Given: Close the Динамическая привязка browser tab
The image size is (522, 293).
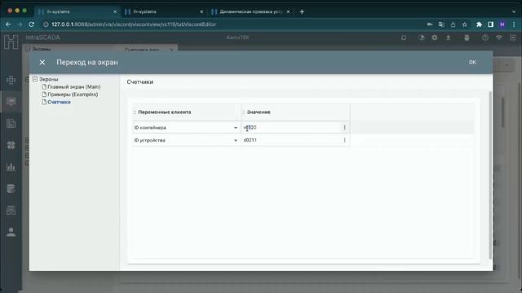Looking at the screenshot, I should click(x=288, y=11).
